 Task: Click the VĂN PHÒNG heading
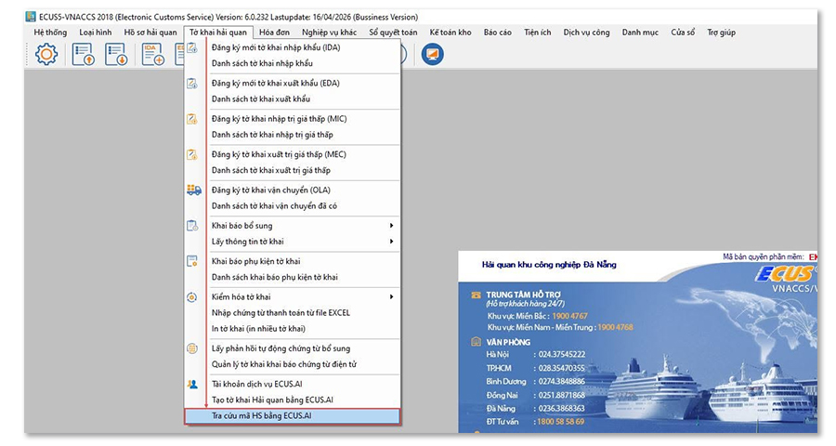pyautogui.click(x=508, y=343)
